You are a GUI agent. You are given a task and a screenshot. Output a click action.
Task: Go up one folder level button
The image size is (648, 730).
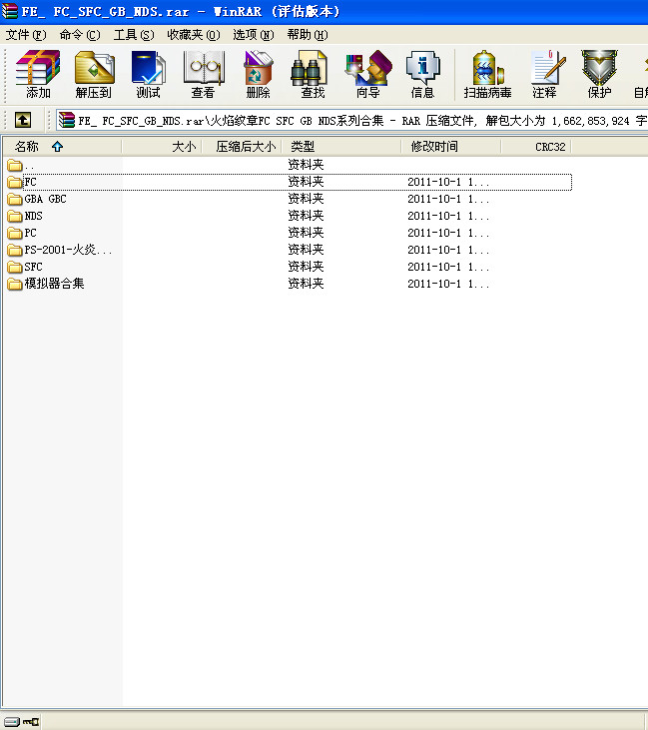coord(23,120)
